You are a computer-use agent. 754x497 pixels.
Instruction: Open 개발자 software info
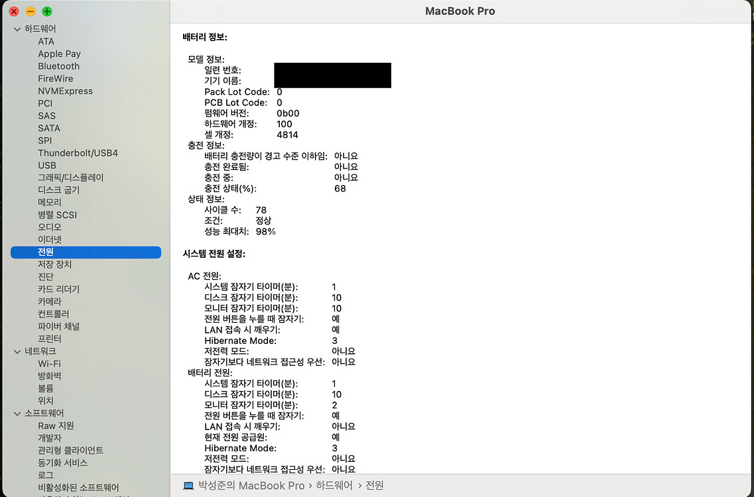[x=50, y=438]
